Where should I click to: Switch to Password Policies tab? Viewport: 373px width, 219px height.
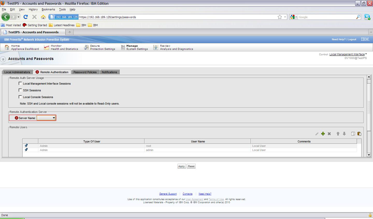coord(85,72)
